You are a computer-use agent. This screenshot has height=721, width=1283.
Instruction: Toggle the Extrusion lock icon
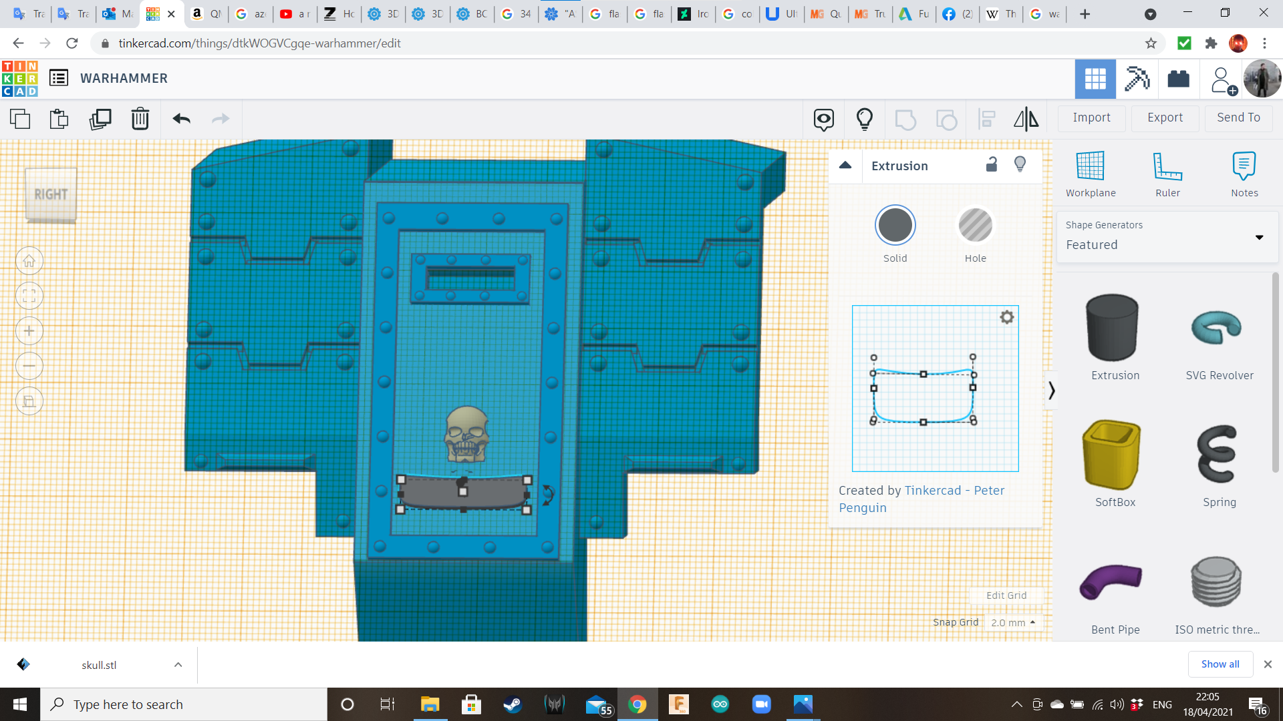(992, 165)
